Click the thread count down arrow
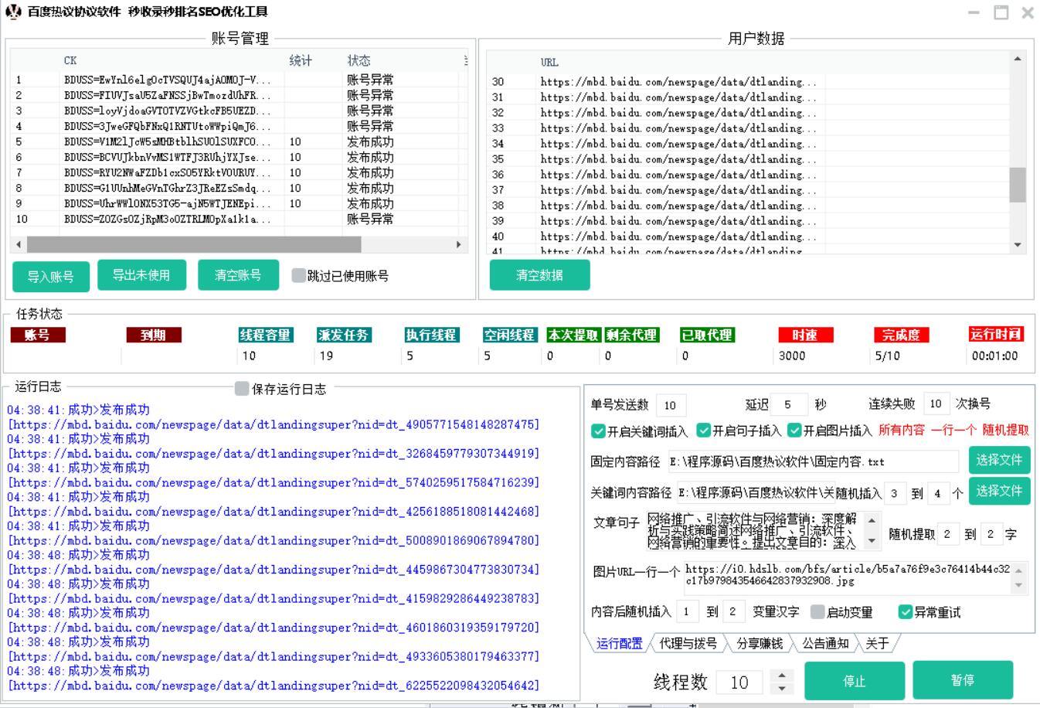 pyautogui.click(x=782, y=688)
